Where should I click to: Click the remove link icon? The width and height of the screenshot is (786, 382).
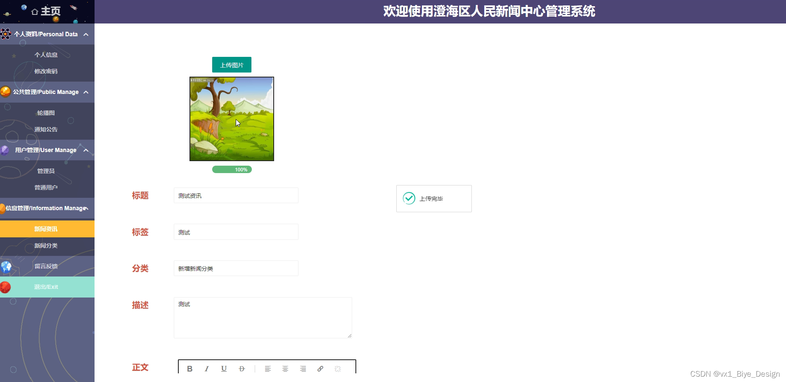pyautogui.click(x=338, y=369)
